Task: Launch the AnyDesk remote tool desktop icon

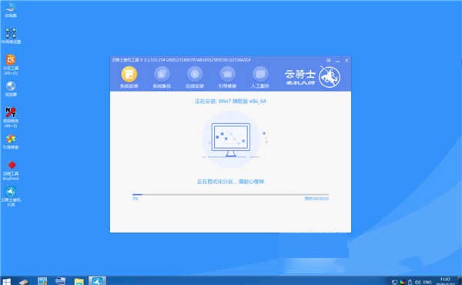Action: [x=11, y=170]
